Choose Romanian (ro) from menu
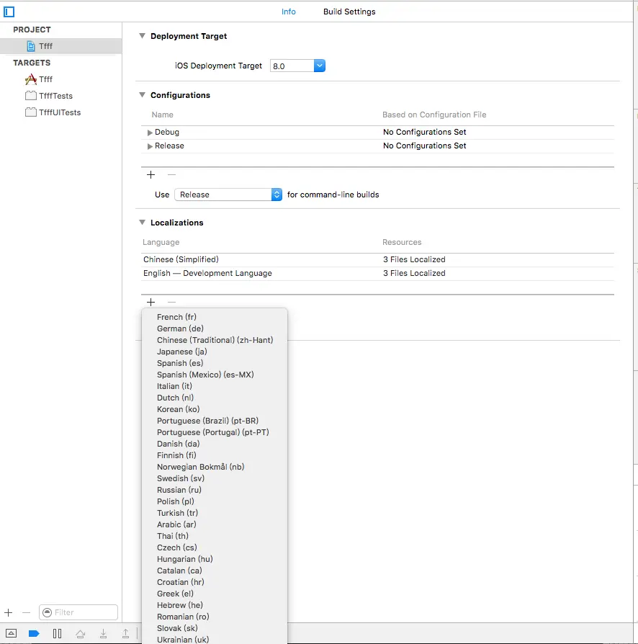Viewport: 638px width, 644px height. 215,617
